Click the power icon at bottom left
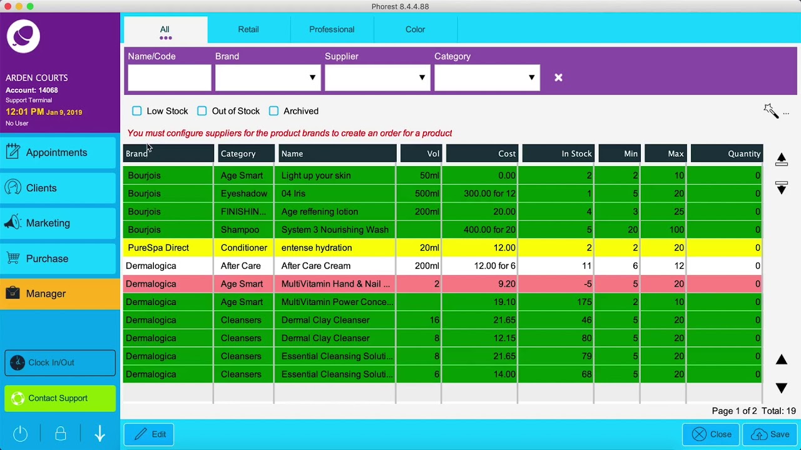801x450 pixels. pos(20,433)
